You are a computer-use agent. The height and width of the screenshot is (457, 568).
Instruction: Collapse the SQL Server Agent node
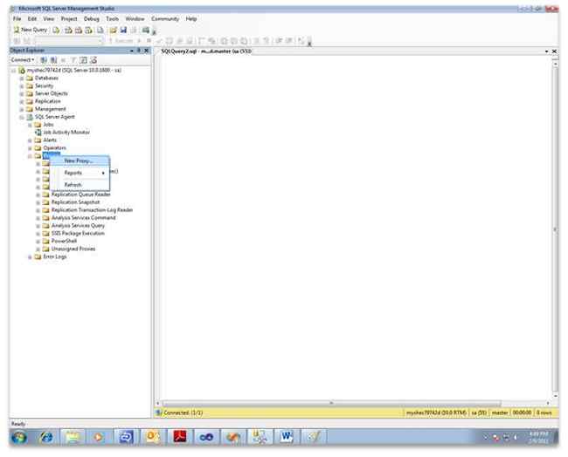pos(22,117)
